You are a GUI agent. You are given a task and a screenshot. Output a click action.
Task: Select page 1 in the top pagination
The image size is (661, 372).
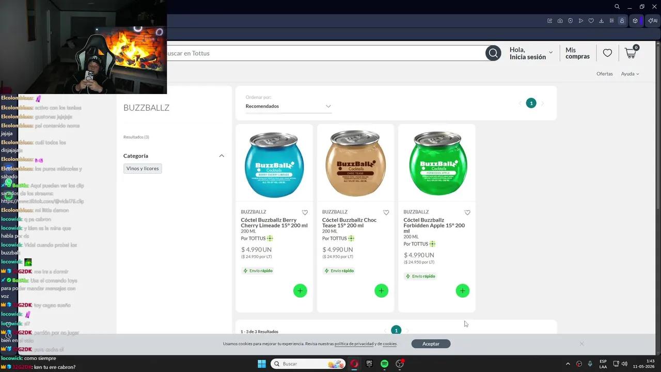point(531,103)
